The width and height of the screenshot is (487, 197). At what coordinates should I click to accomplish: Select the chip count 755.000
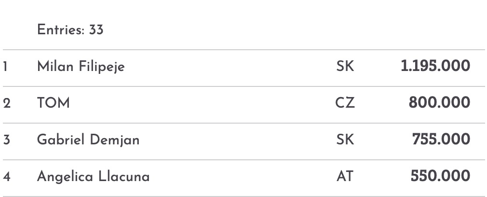coord(441,140)
